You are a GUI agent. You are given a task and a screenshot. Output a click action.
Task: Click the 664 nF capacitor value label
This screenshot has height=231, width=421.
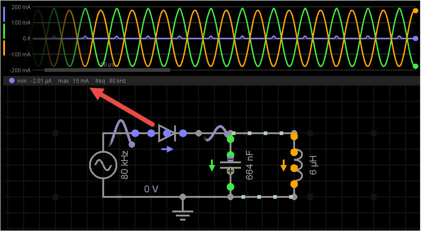click(249, 165)
